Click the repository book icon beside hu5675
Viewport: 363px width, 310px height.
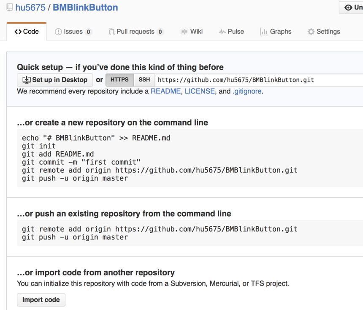click(x=9, y=8)
